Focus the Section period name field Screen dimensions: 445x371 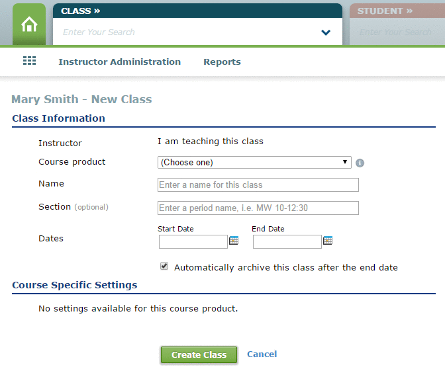click(x=258, y=208)
